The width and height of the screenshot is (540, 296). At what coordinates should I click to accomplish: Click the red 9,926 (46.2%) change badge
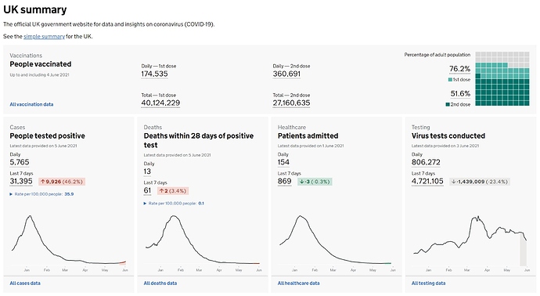62,182
